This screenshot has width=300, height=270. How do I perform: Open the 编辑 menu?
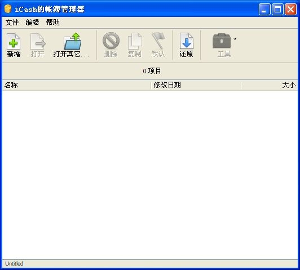coord(32,23)
